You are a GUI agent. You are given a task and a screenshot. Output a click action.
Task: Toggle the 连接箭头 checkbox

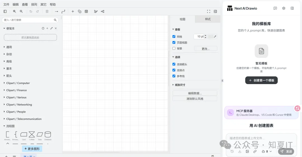(174, 64)
